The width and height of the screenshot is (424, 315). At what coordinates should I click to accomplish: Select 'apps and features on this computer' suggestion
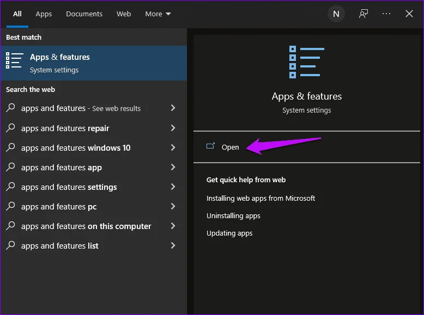coord(94,226)
